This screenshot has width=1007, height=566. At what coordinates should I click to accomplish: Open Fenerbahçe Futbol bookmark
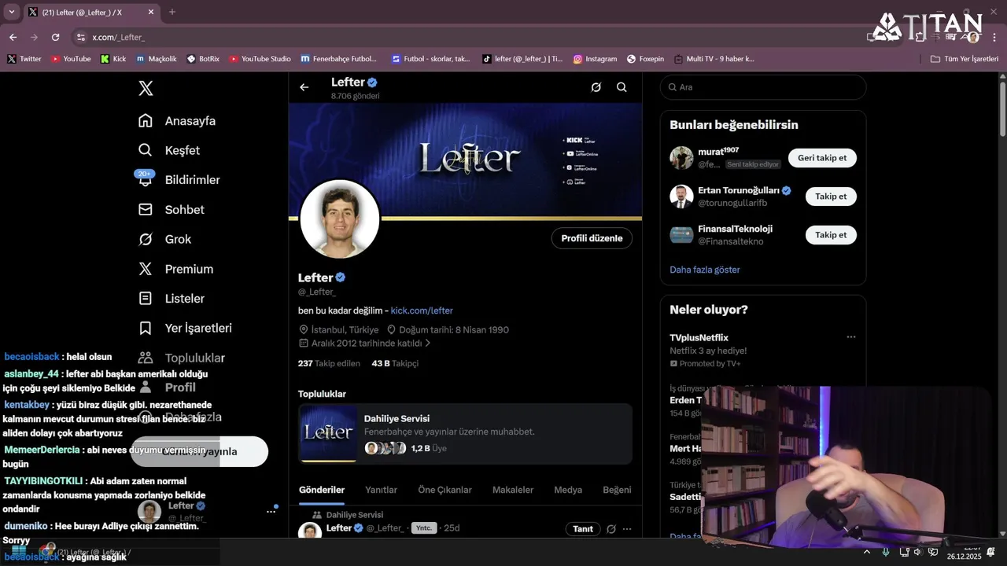click(x=338, y=59)
